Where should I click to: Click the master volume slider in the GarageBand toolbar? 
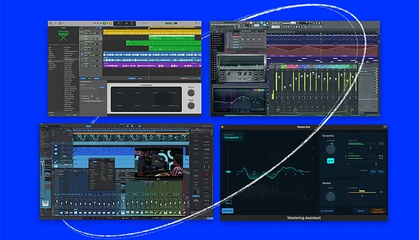click(171, 23)
